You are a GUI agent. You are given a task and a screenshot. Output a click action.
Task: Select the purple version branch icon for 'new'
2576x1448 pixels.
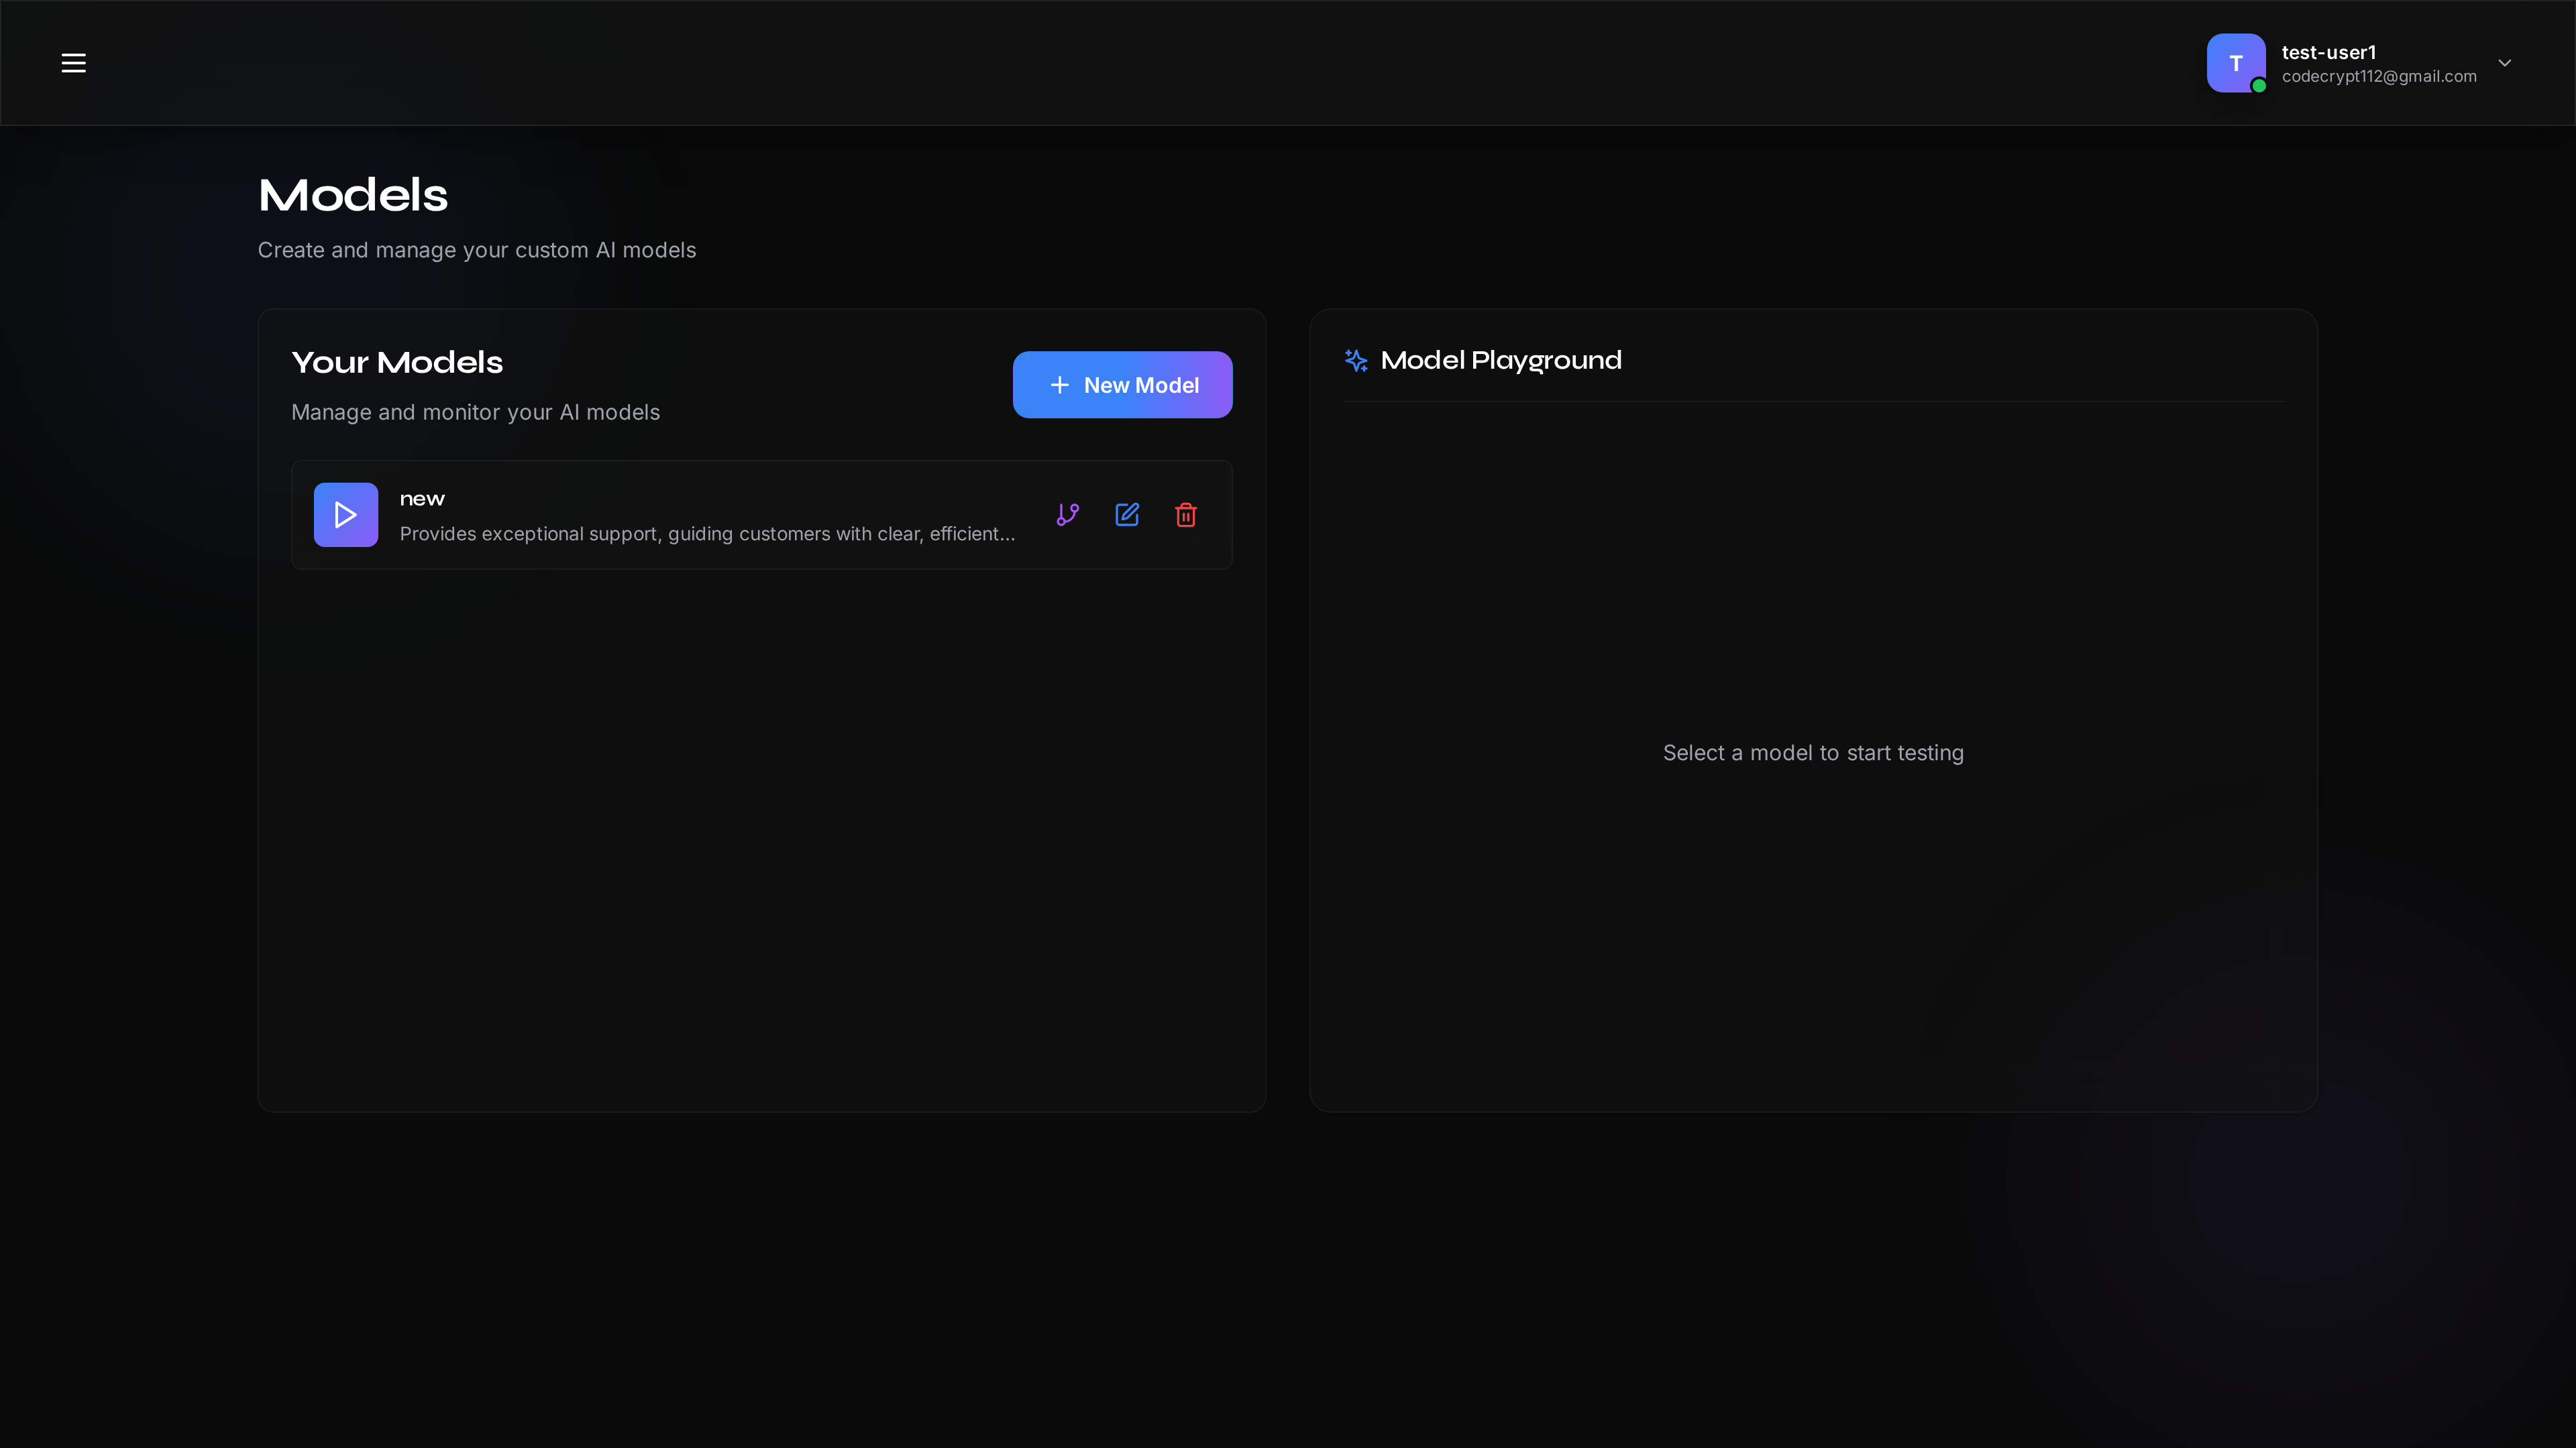1067,515
